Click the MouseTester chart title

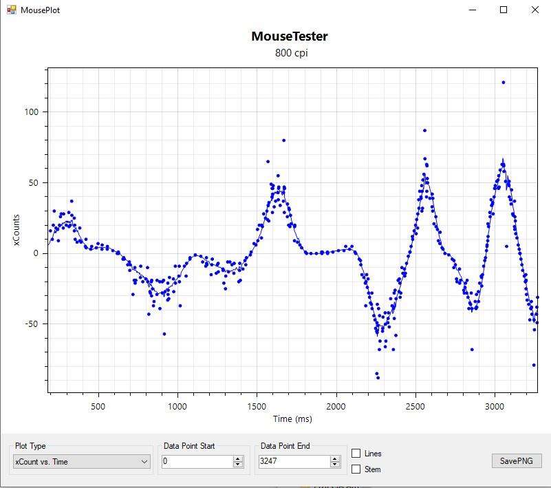click(289, 36)
